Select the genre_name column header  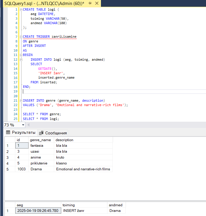tap(41, 140)
